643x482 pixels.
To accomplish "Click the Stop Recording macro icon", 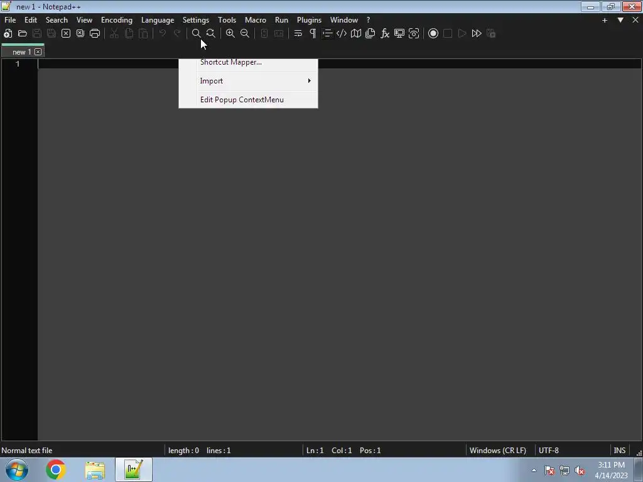I will [x=448, y=34].
